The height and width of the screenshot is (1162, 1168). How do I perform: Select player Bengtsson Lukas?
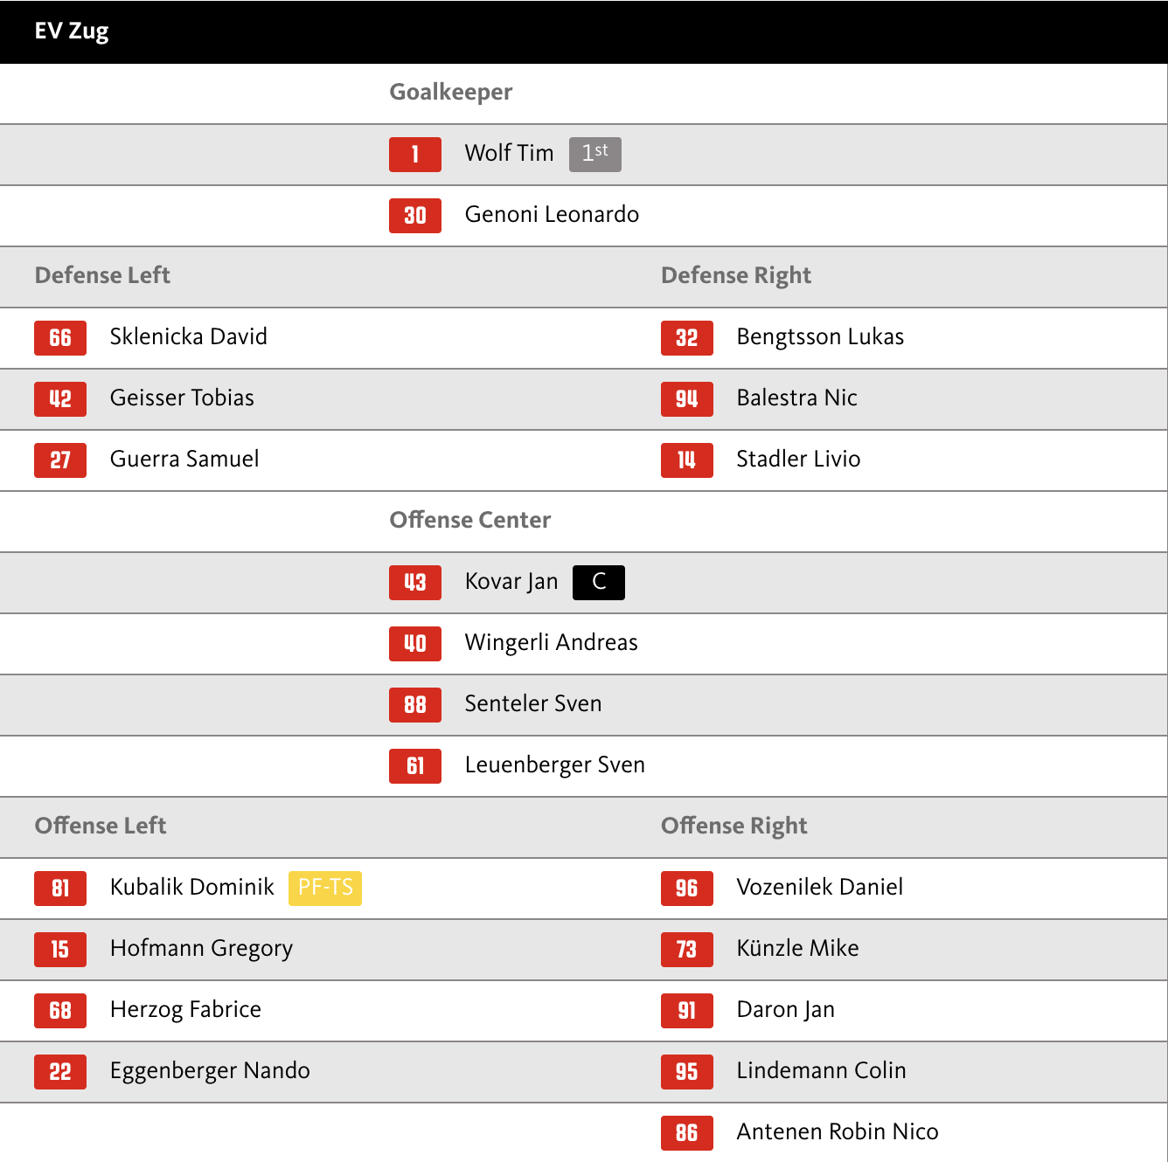[819, 337]
